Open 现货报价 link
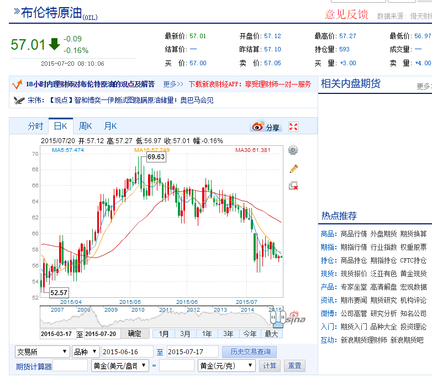 coord(354,274)
